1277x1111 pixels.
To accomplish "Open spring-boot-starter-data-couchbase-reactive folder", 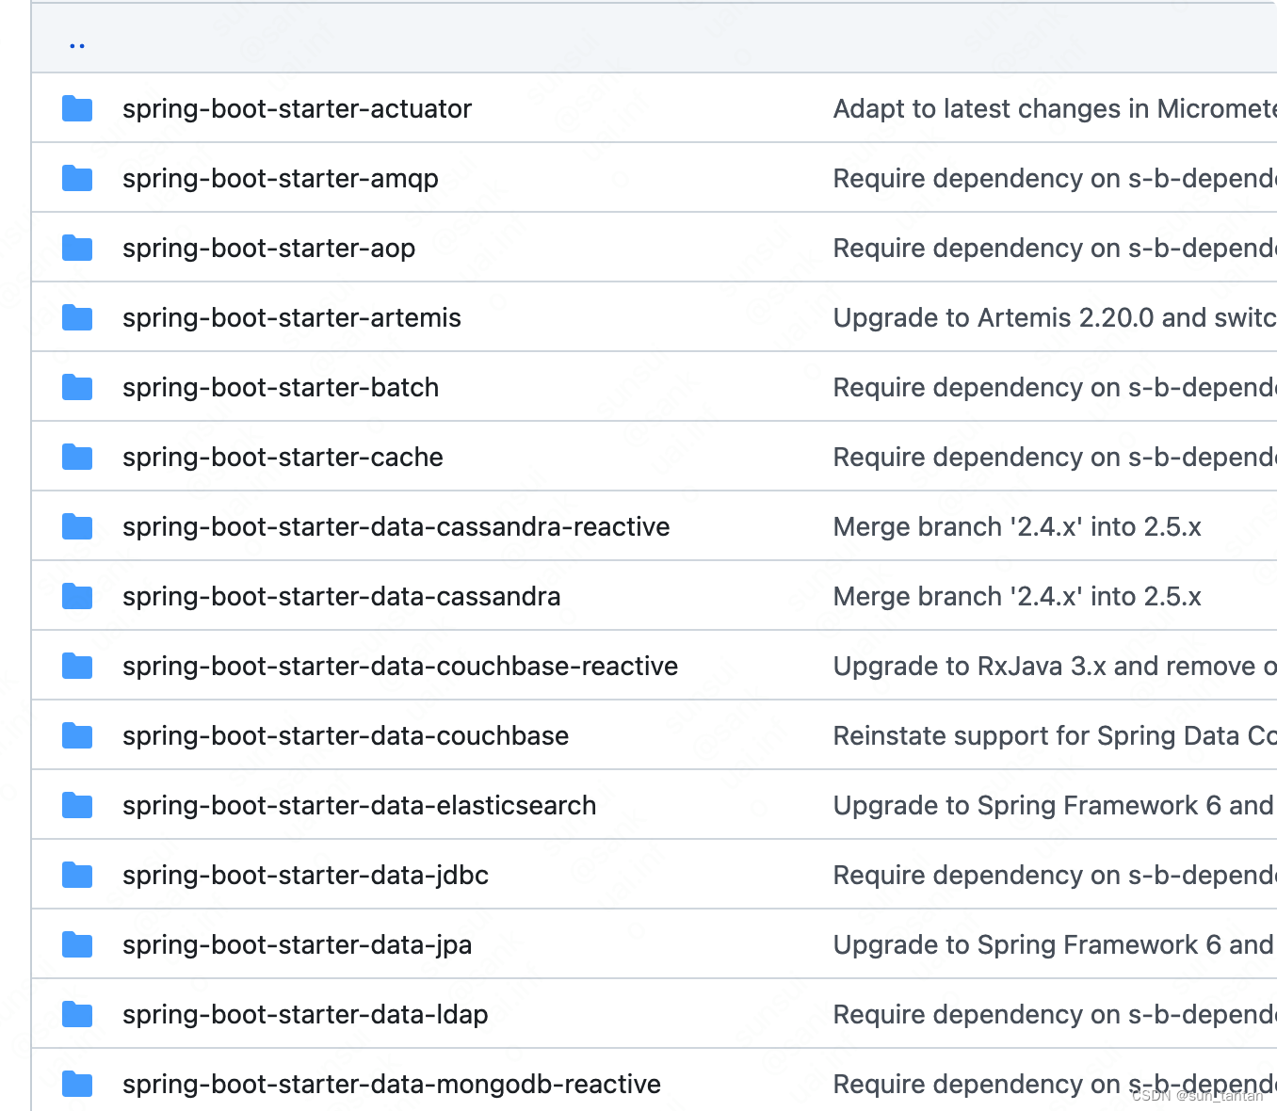I will pyautogui.click(x=400, y=667).
